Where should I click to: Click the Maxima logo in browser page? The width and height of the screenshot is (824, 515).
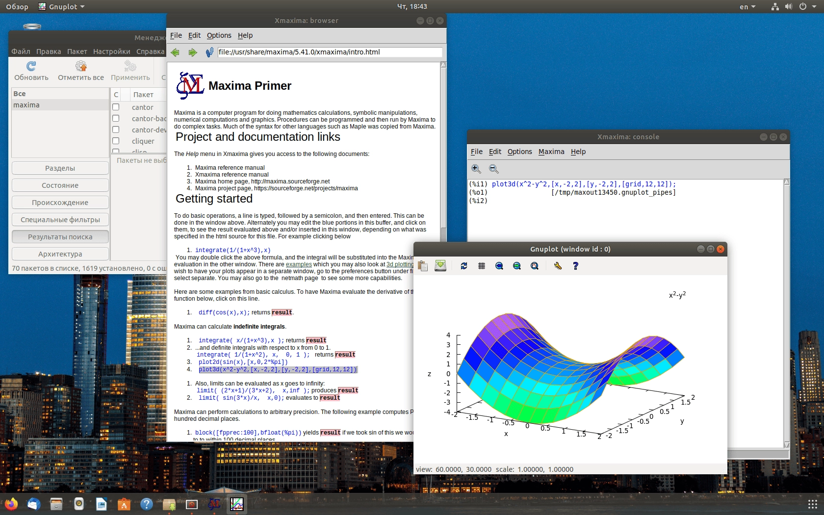pos(190,86)
